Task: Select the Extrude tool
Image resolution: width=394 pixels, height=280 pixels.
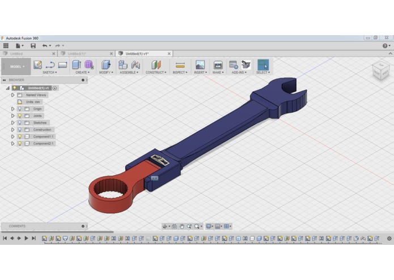Action: point(77,65)
